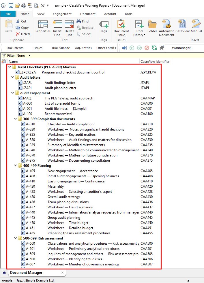204x283 pixels.
Task: Click the Copy icon in ribbon
Action: click(18, 28)
